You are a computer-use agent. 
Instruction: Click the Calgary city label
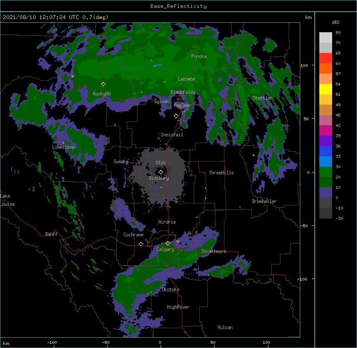click(165, 249)
